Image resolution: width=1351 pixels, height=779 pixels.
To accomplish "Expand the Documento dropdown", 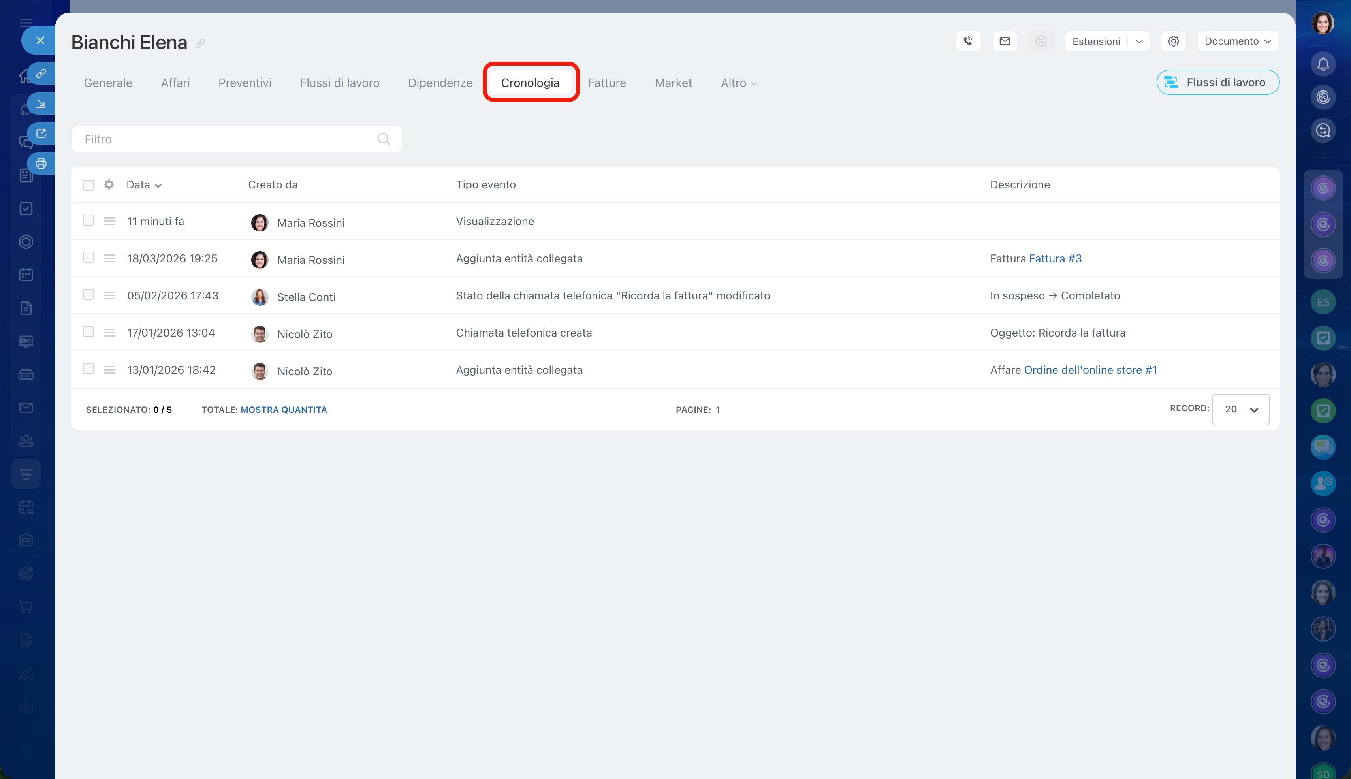I will coord(1237,41).
